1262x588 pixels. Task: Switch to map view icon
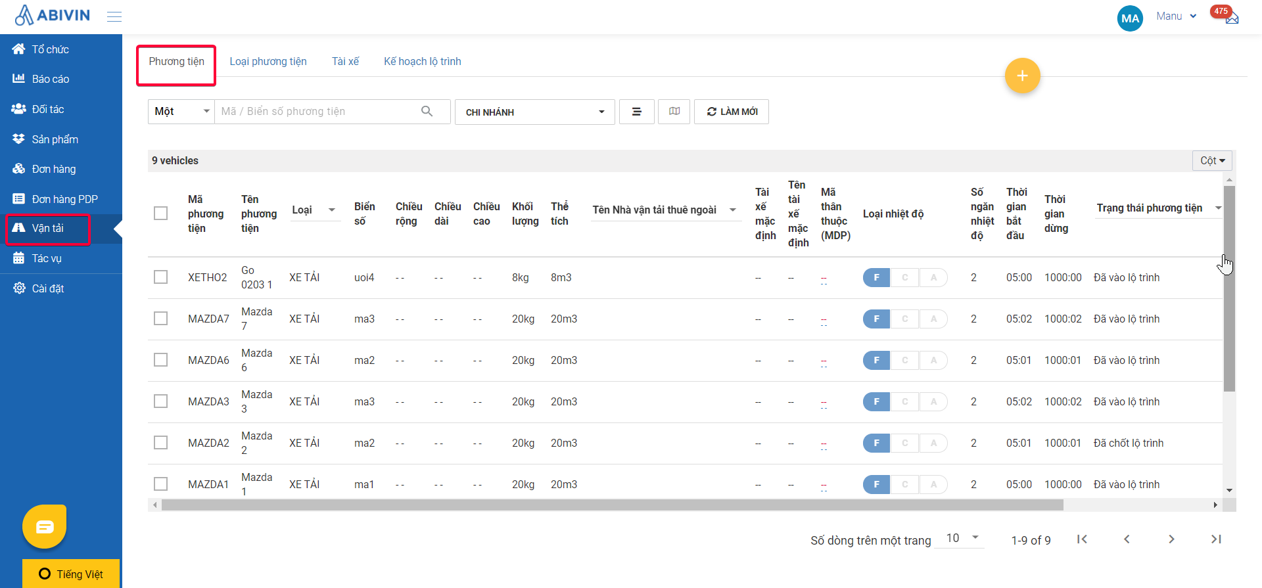pos(674,112)
